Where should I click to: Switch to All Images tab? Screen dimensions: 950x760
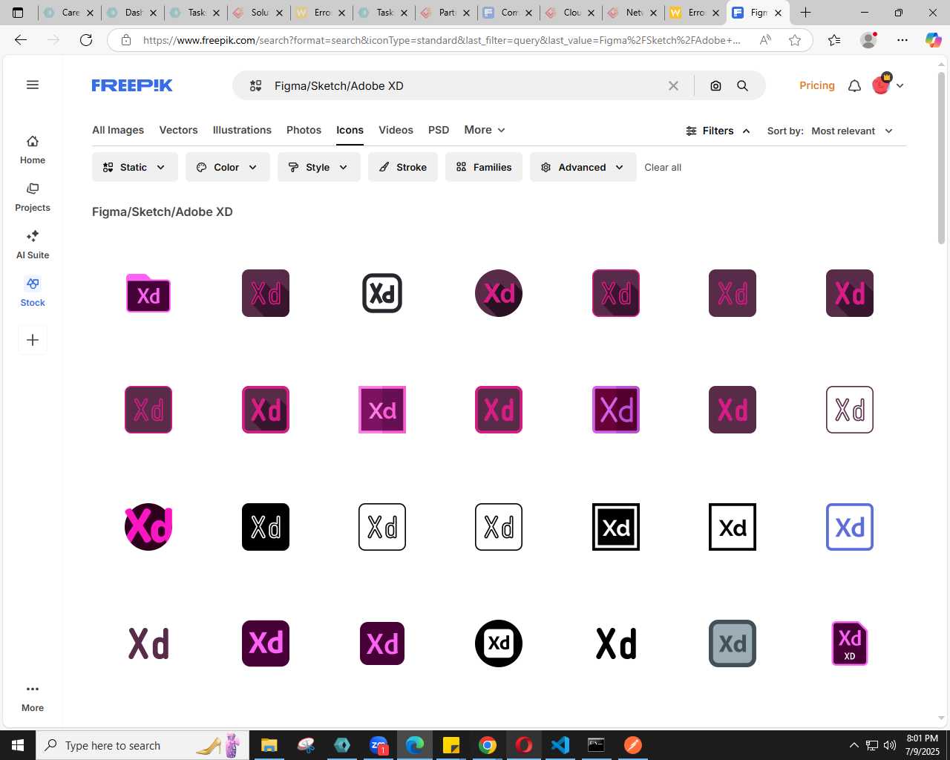point(118,130)
